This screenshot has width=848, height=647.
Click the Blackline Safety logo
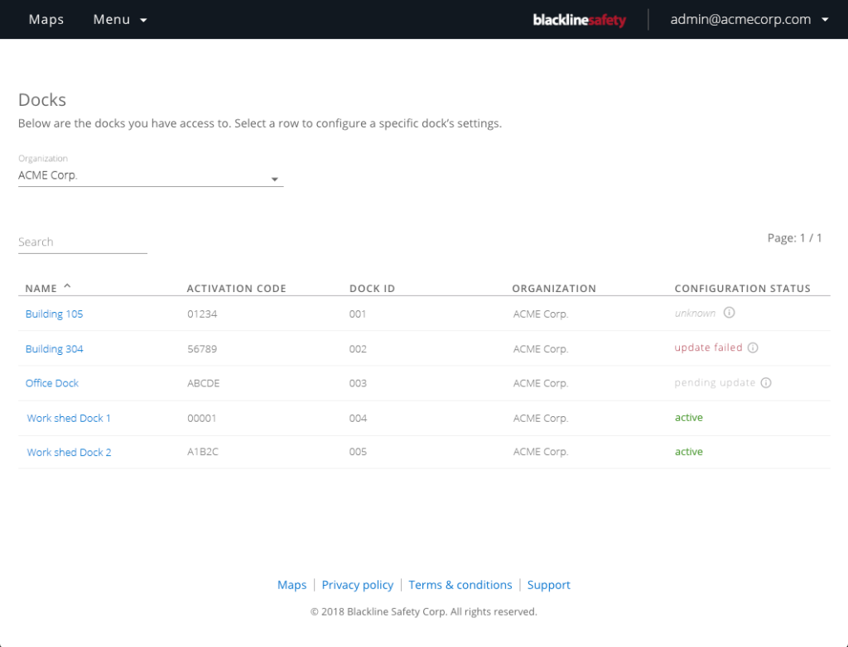[579, 20]
